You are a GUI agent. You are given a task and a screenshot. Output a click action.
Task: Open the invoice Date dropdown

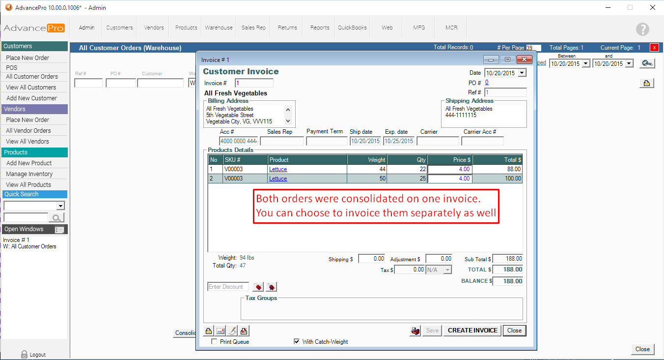point(522,73)
